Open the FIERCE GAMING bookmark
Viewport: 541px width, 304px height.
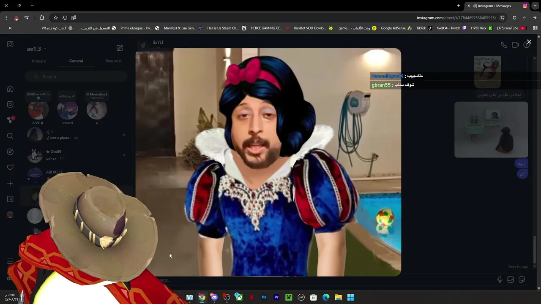coord(270,28)
